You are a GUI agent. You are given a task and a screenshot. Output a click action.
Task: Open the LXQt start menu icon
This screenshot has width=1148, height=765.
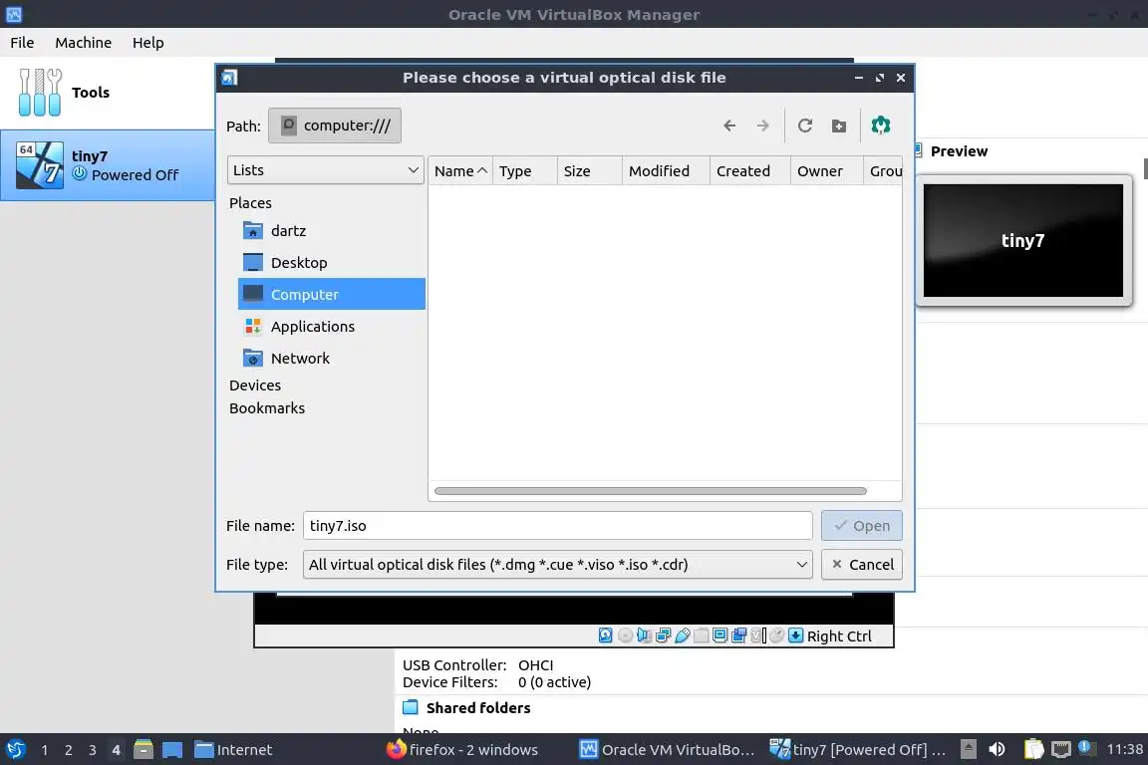click(15, 750)
